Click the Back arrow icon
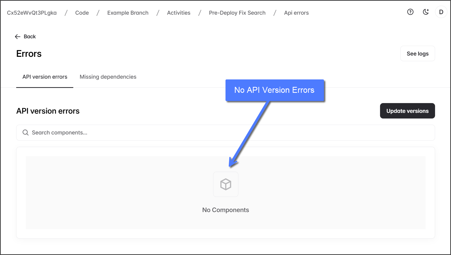The width and height of the screenshot is (451, 255). click(18, 37)
